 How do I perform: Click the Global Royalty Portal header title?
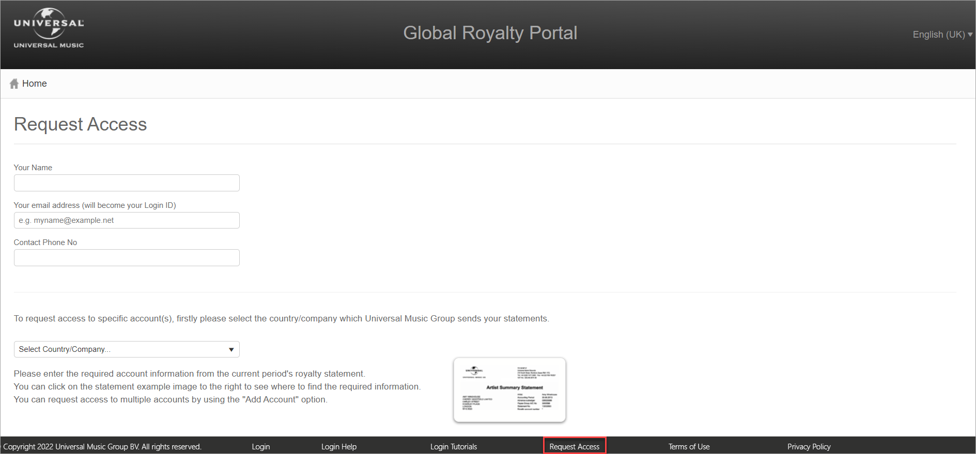(x=490, y=33)
